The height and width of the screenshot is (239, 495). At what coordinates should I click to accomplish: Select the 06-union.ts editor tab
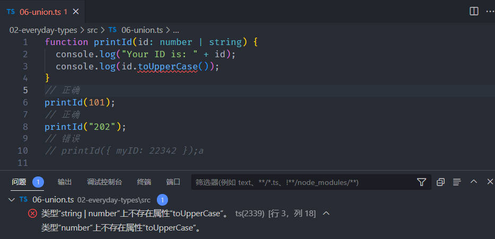[x=42, y=12]
